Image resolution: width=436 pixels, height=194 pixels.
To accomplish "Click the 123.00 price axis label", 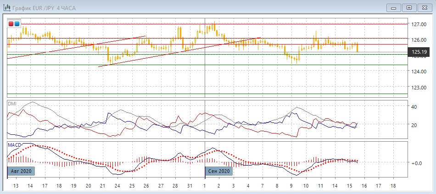I will (x=419, y=87).
